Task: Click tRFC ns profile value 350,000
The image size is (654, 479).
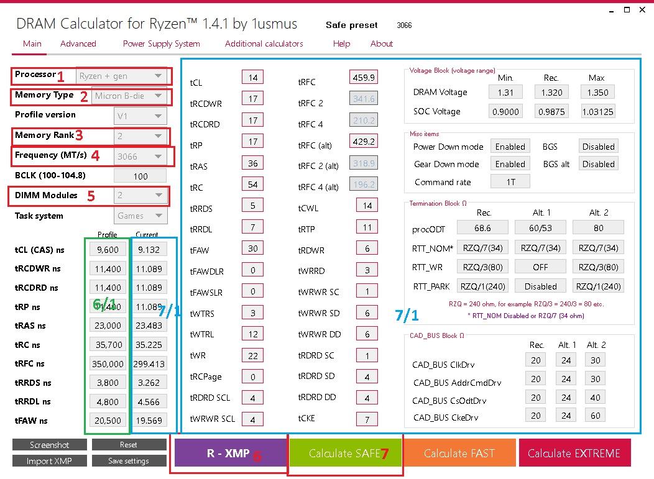Action: [108, 363]
